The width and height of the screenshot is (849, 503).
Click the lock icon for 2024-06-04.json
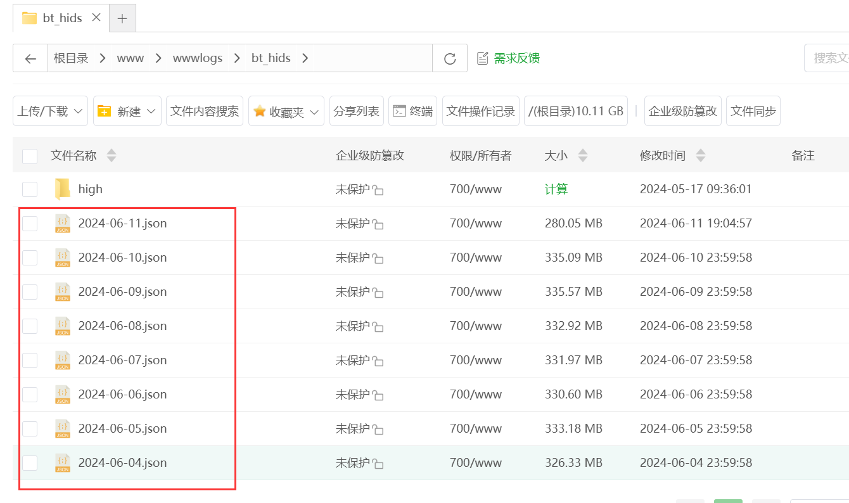tap(378, 464)
